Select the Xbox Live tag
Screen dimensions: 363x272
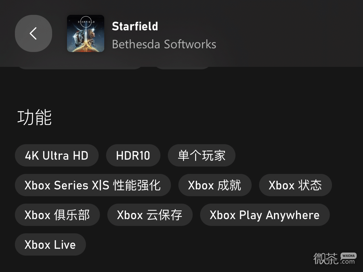click(x=50, y=244)
